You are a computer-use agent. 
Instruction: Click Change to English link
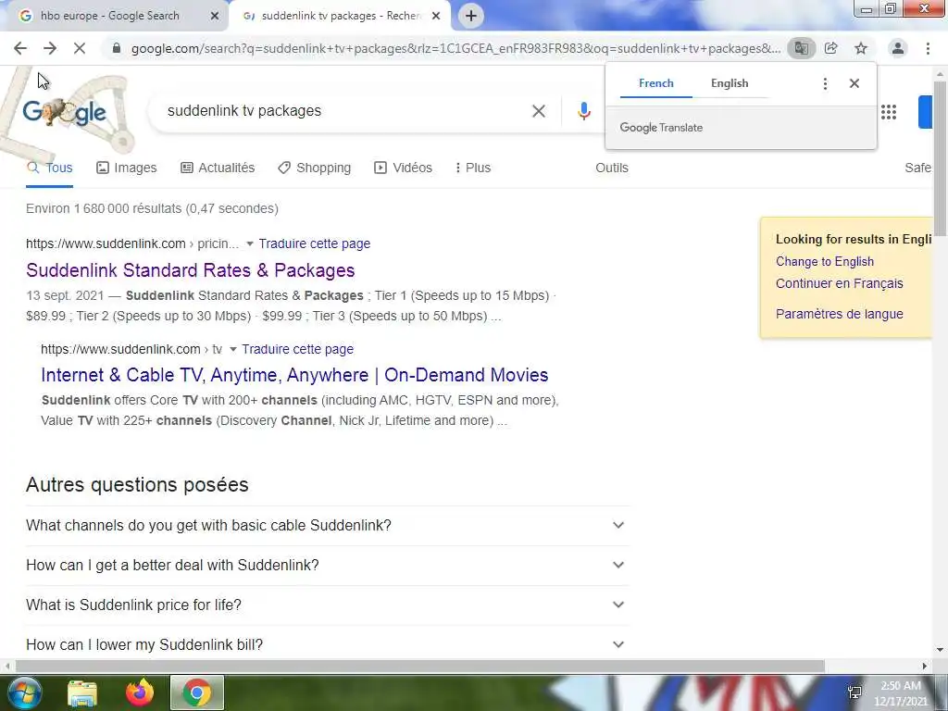click(825, 261)
